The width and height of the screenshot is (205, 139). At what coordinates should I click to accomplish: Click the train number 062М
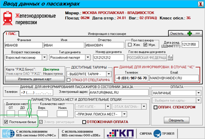[85, 18]
